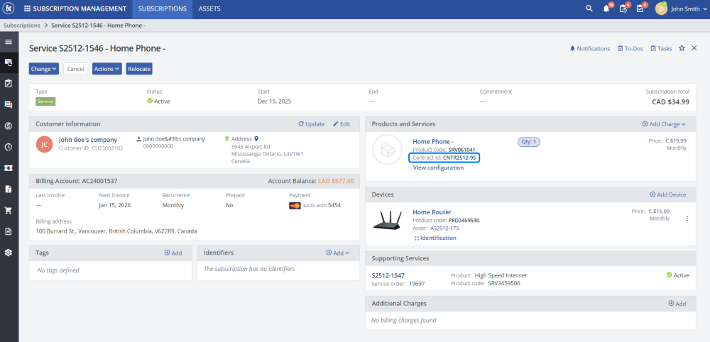Open the chat messages icon in the sidebar
The height and width of the screenshot is (342, 710).
[9, 104]
